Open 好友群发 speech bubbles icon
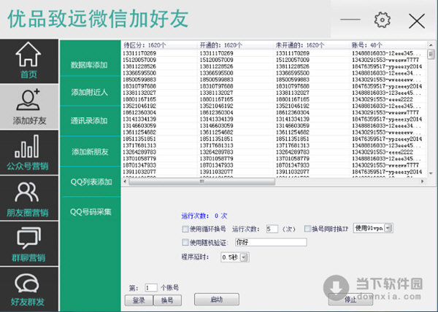Image resolution: width=438 pixels, height=312 pixels. point(27,284)
